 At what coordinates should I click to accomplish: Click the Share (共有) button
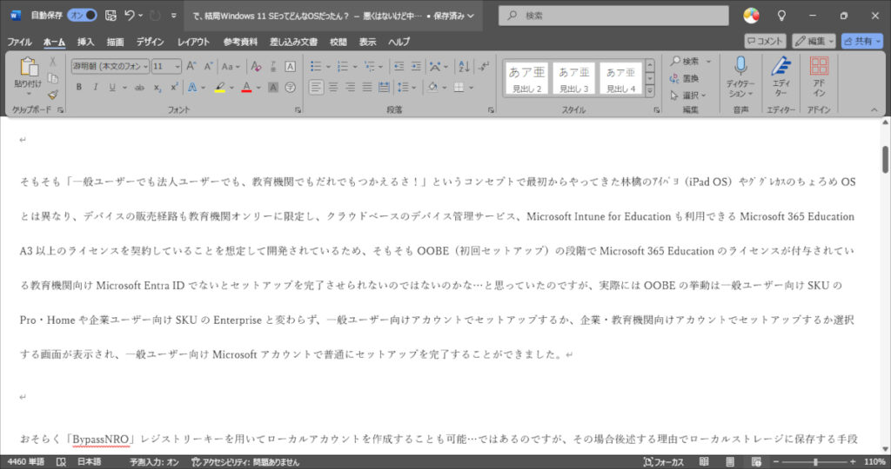point(861,41)
